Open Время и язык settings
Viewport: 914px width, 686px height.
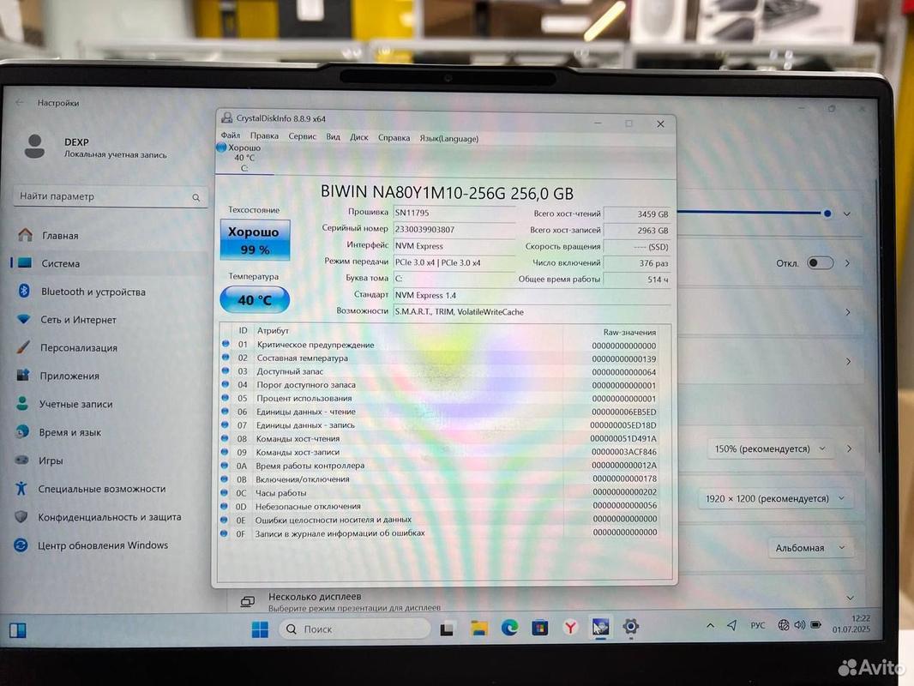(110, 432)
